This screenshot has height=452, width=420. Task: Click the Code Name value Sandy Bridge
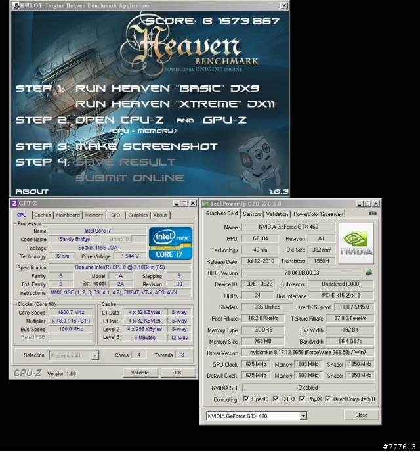click(x=75, y=239)
